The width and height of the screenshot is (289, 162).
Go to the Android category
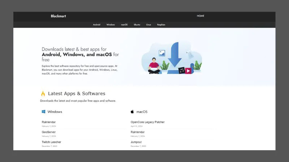(96, 24)
